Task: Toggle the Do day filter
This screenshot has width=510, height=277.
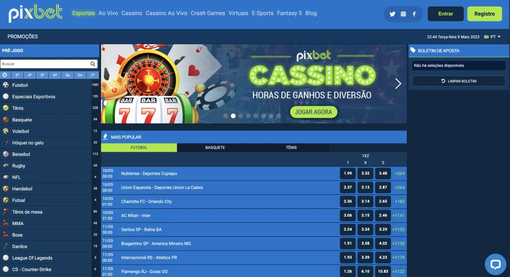Action: click(x=80, y=75)
